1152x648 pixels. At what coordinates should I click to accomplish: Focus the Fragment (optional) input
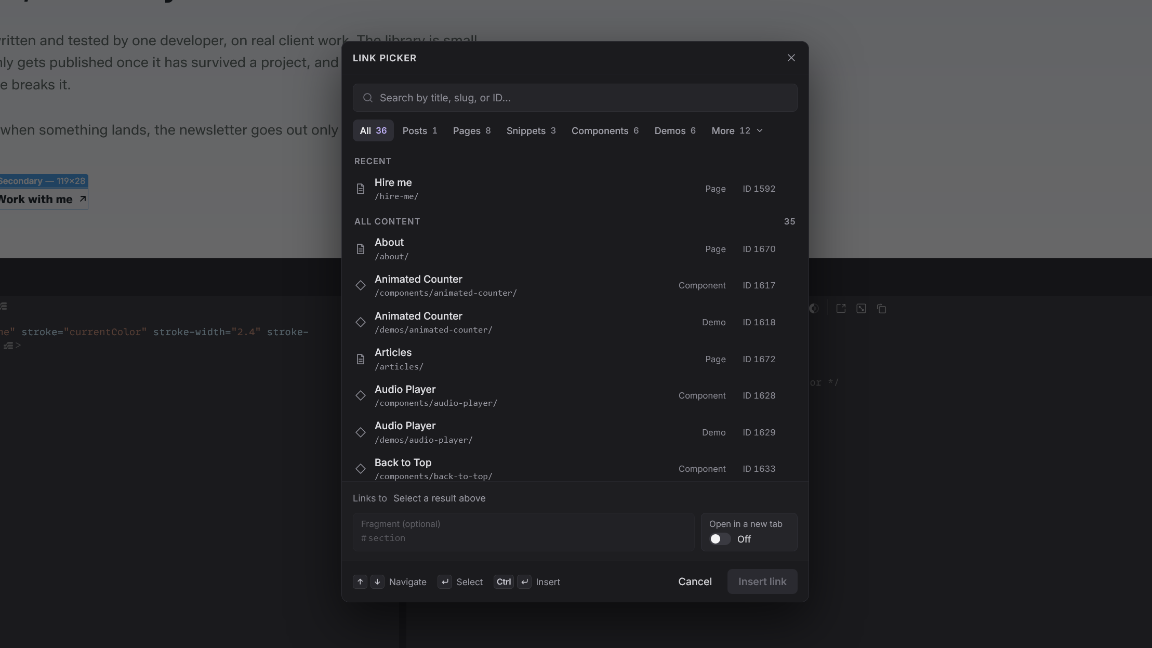point(523,532)
